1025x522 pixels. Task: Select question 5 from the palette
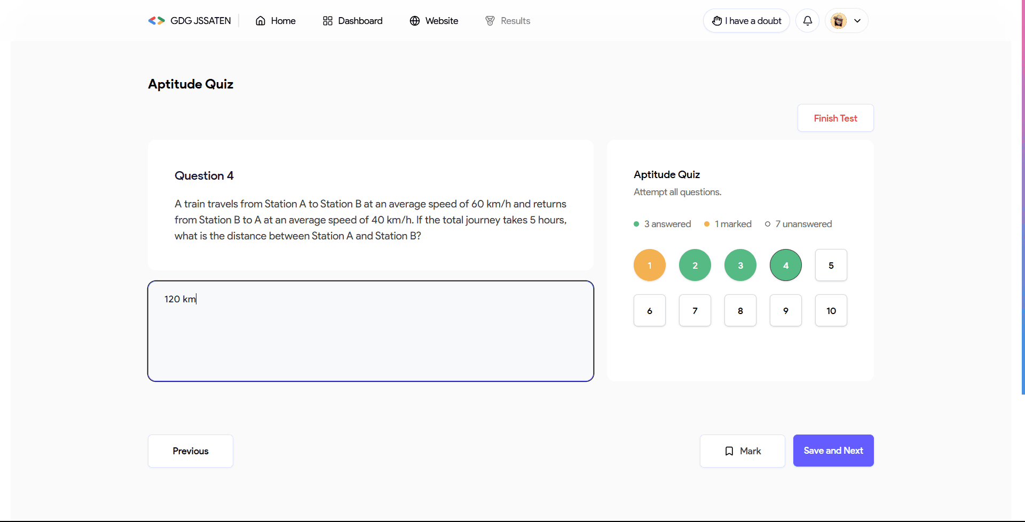click(831, 265)
